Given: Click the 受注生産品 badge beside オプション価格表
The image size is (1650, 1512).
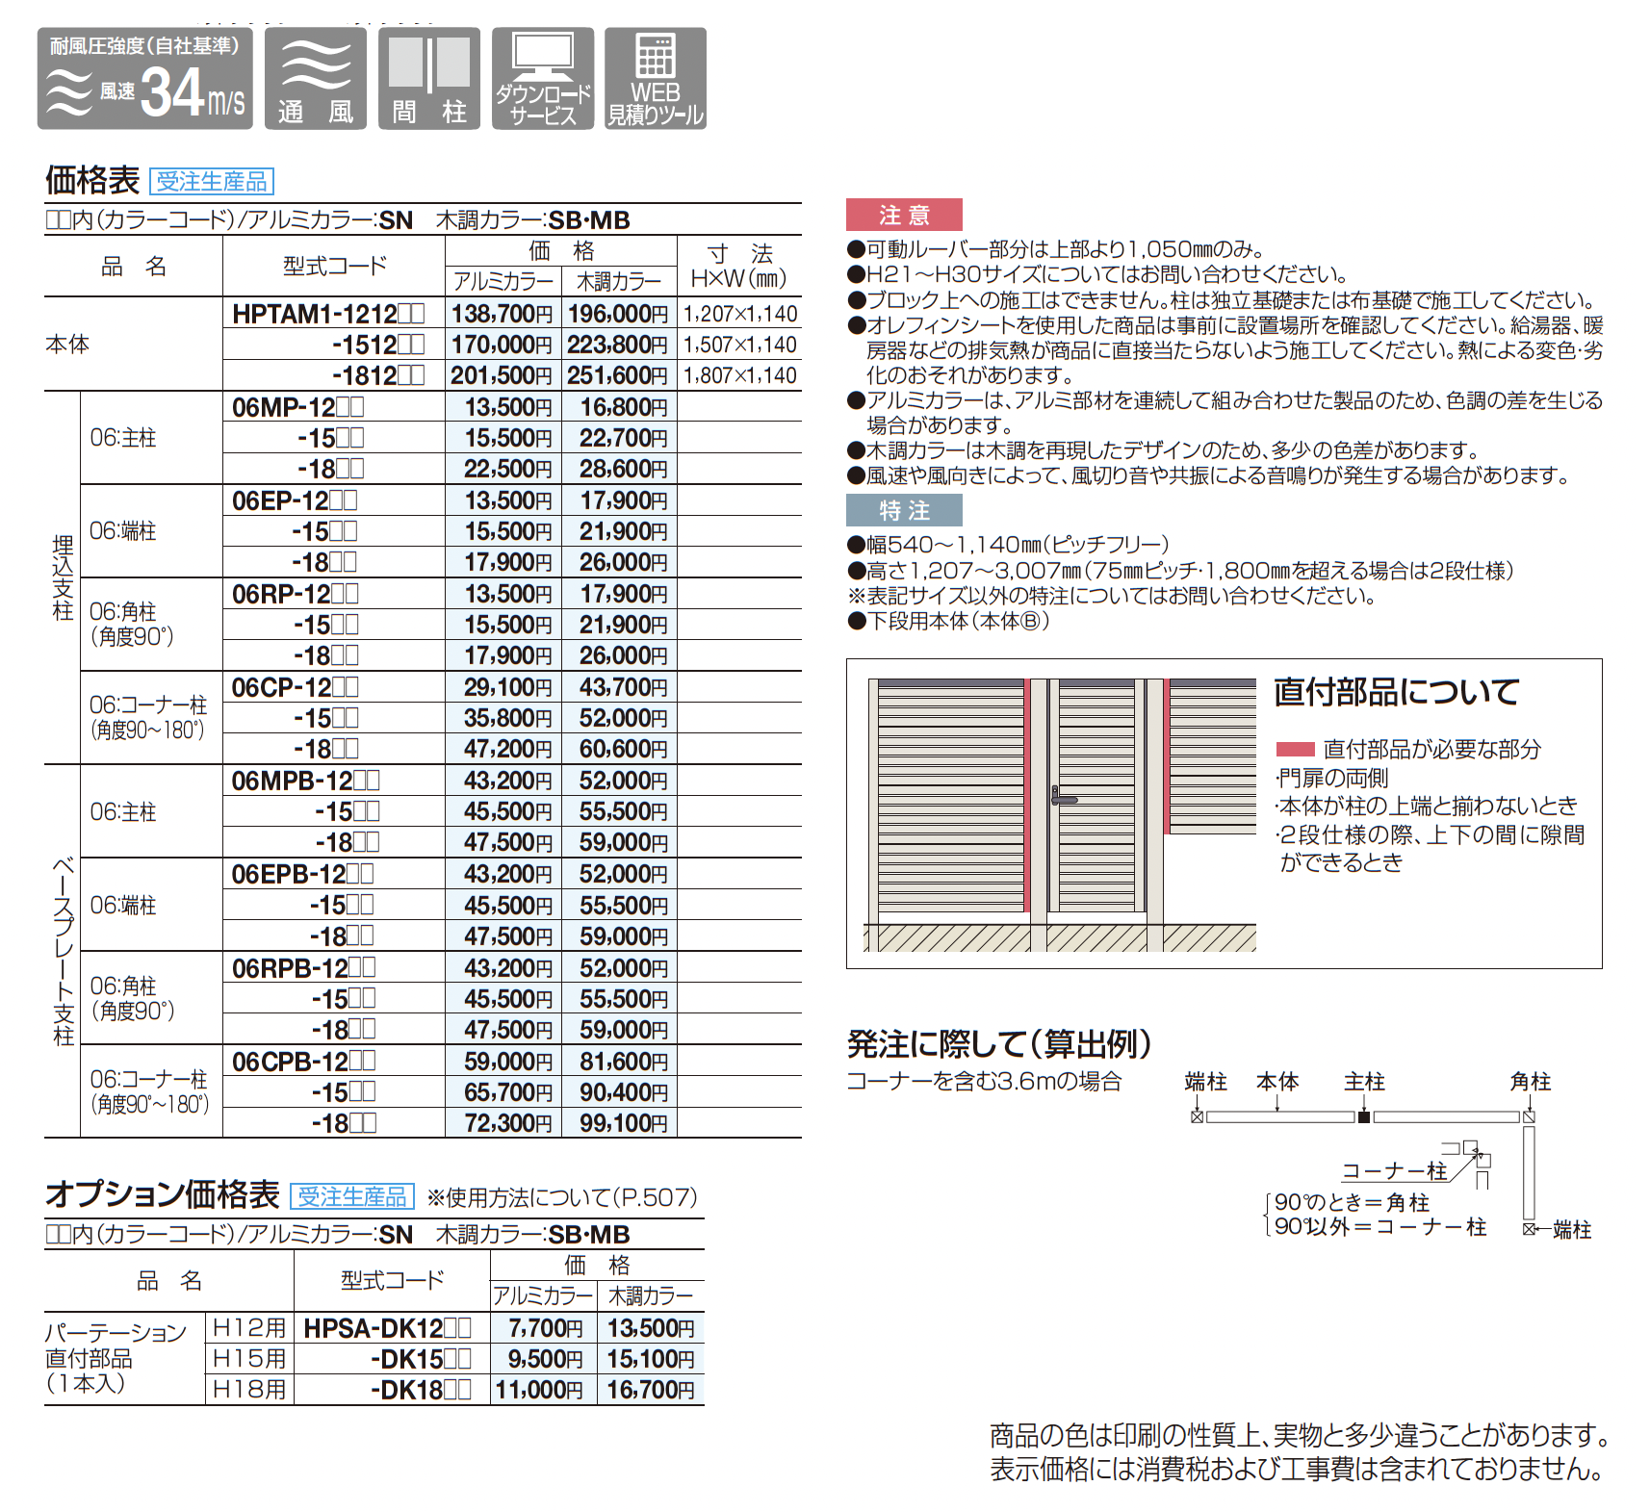Looking at the screenshot, I should (x=351, y=1196).
